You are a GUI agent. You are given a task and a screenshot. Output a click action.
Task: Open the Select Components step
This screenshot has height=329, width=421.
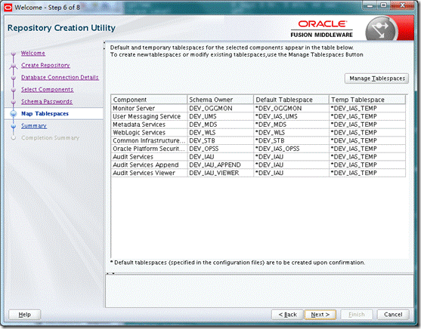(48, 89)
